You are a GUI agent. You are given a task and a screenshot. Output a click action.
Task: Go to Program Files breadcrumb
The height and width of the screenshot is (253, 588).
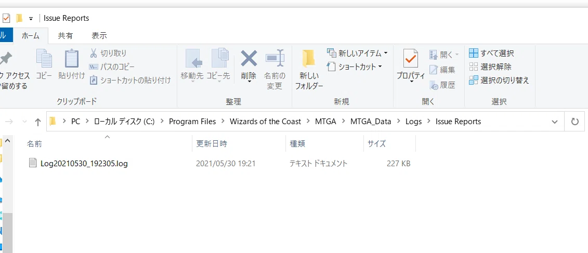pyautogui.click(x=192, y=122)
